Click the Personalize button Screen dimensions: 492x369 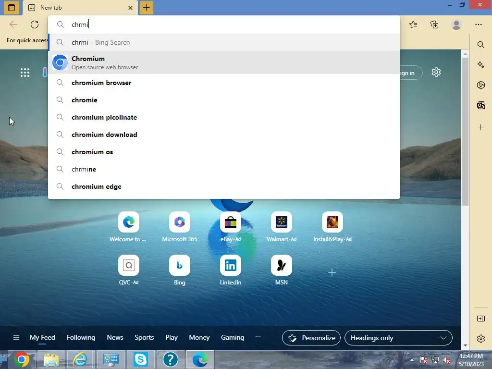point(311,338)
